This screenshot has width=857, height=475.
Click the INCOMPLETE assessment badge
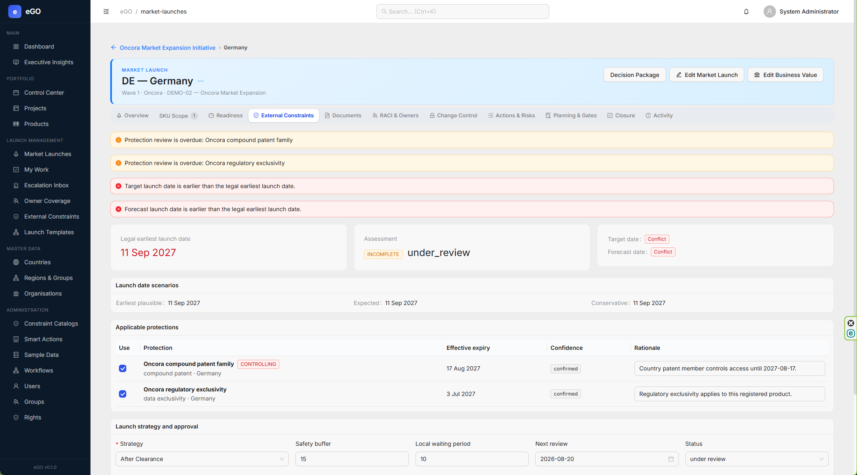(x=383, y=254)
